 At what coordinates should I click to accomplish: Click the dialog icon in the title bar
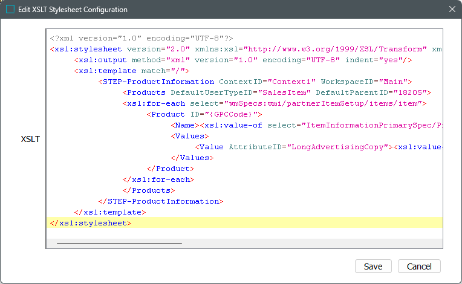[10, 10]
